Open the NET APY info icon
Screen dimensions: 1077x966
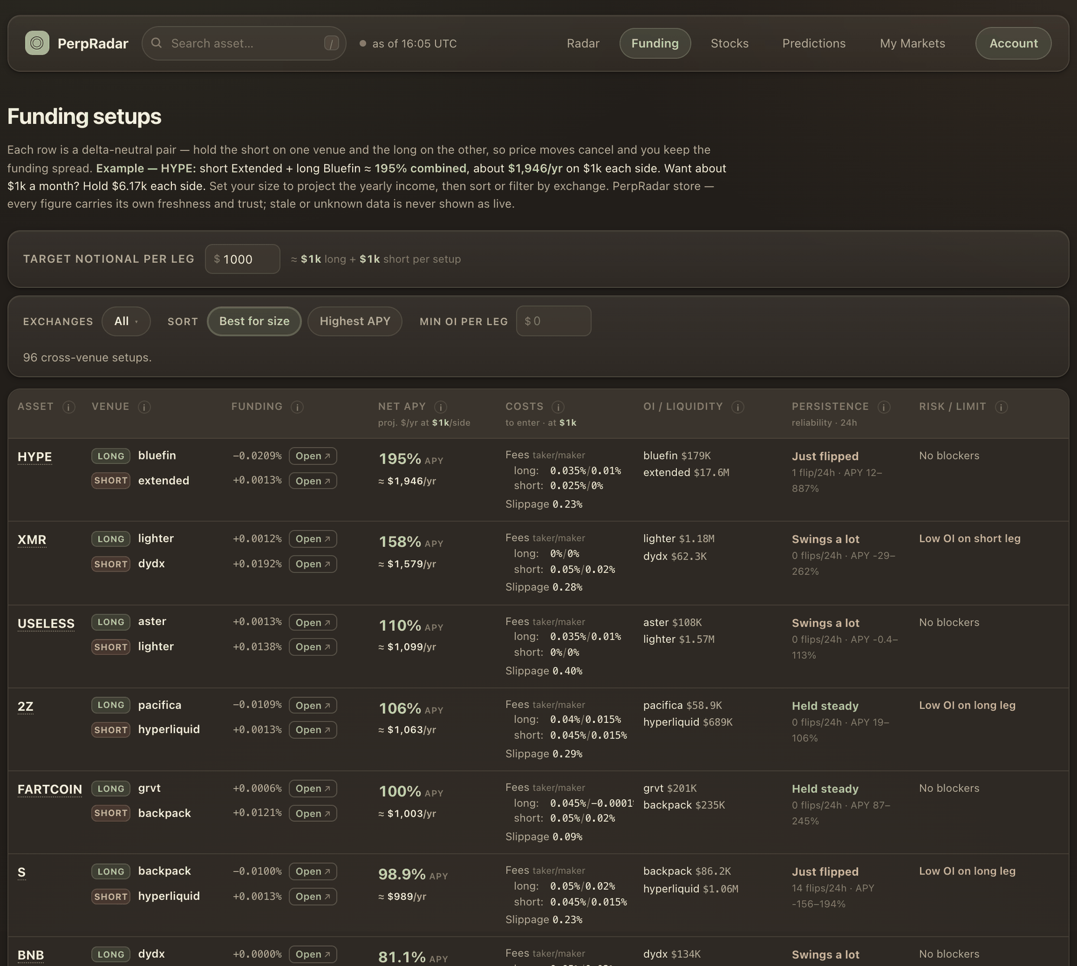click(440, 407)
